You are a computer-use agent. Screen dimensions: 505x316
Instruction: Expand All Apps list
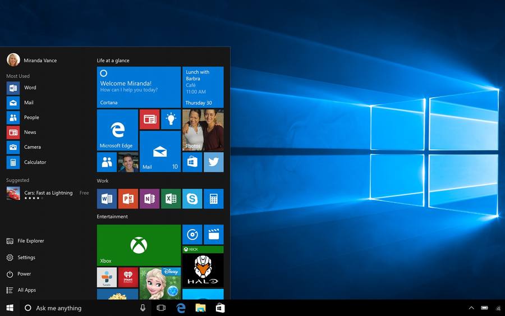coord(21,290)
